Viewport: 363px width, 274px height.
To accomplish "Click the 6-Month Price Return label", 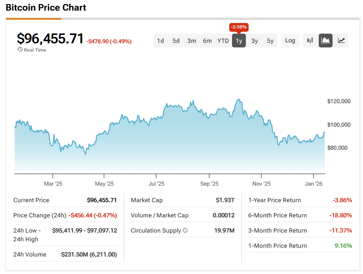I will point(277,215).
